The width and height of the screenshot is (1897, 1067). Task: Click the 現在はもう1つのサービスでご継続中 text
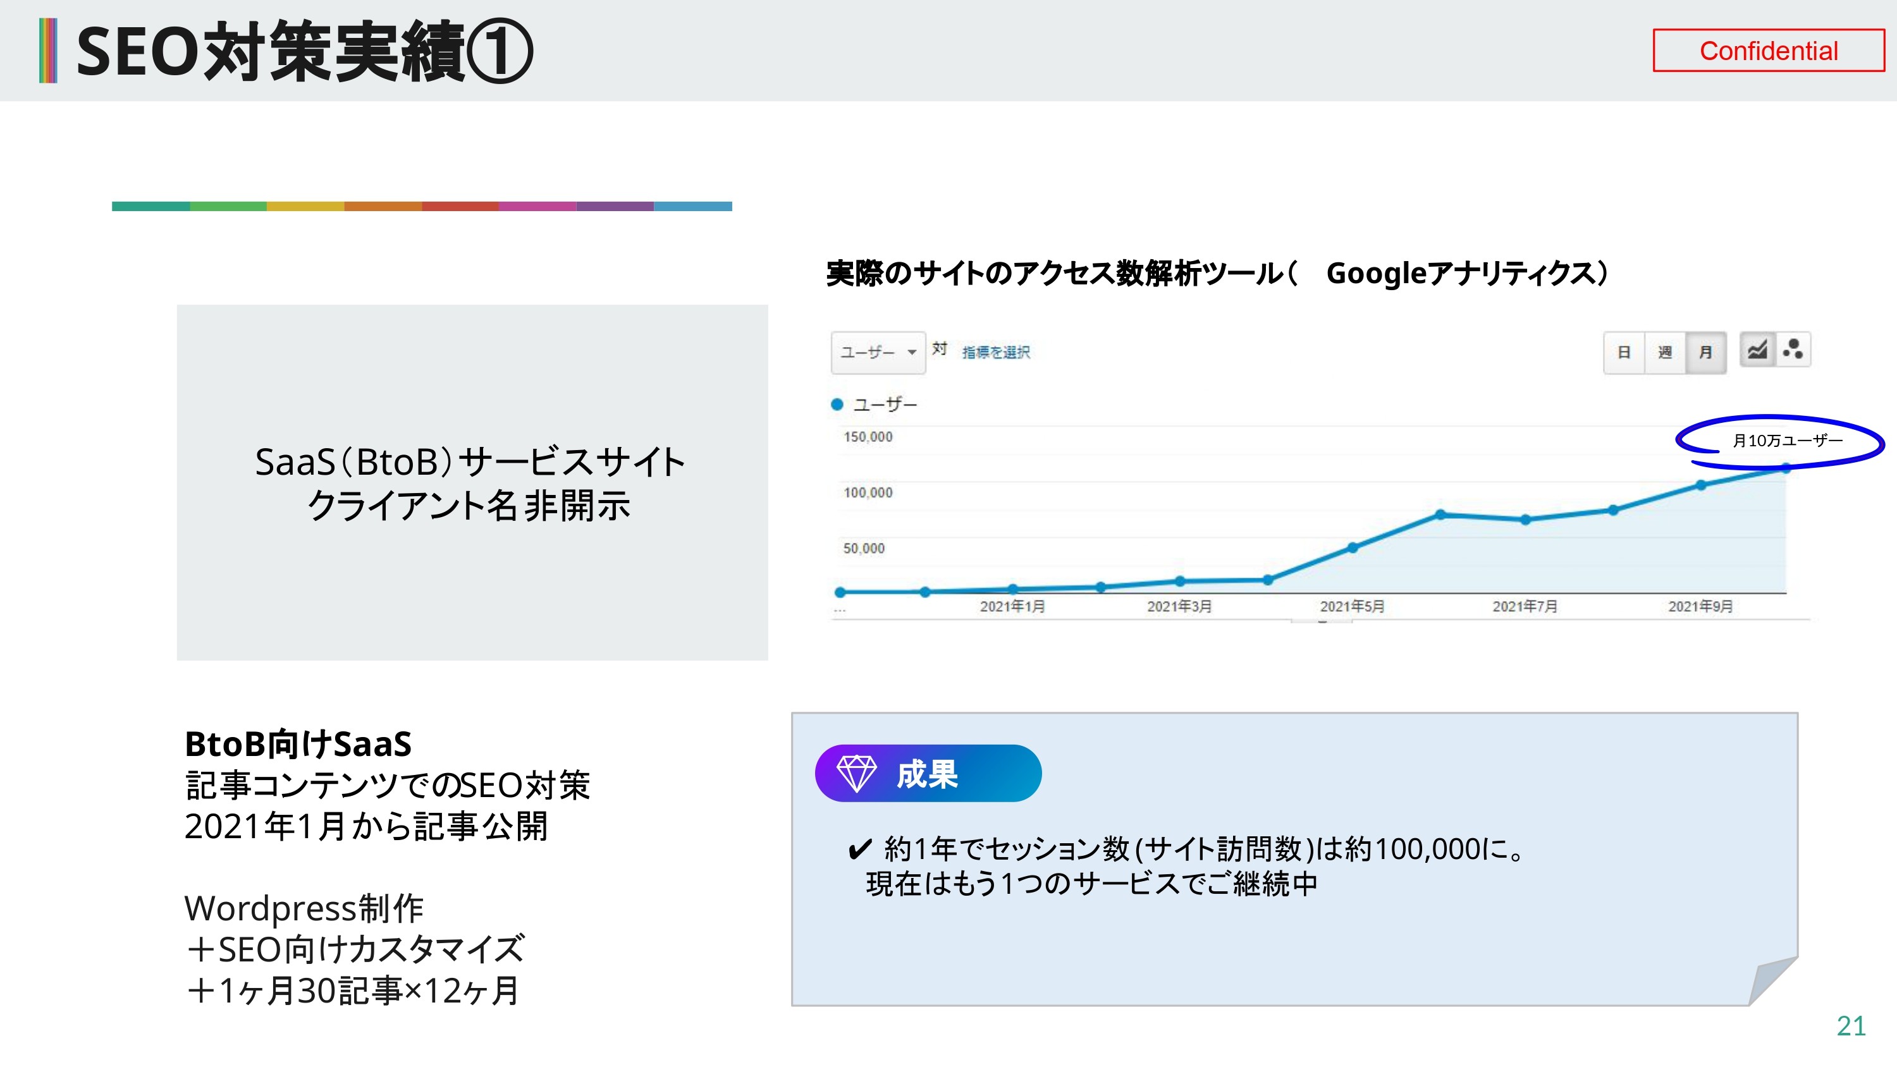(x=1091, y=884)
